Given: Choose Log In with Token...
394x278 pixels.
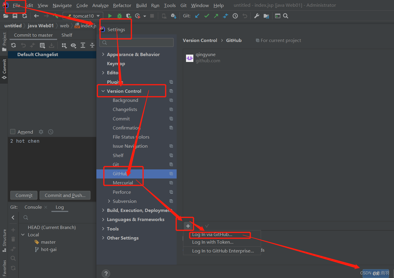Looking at the screenshot, I should [213, 242].
